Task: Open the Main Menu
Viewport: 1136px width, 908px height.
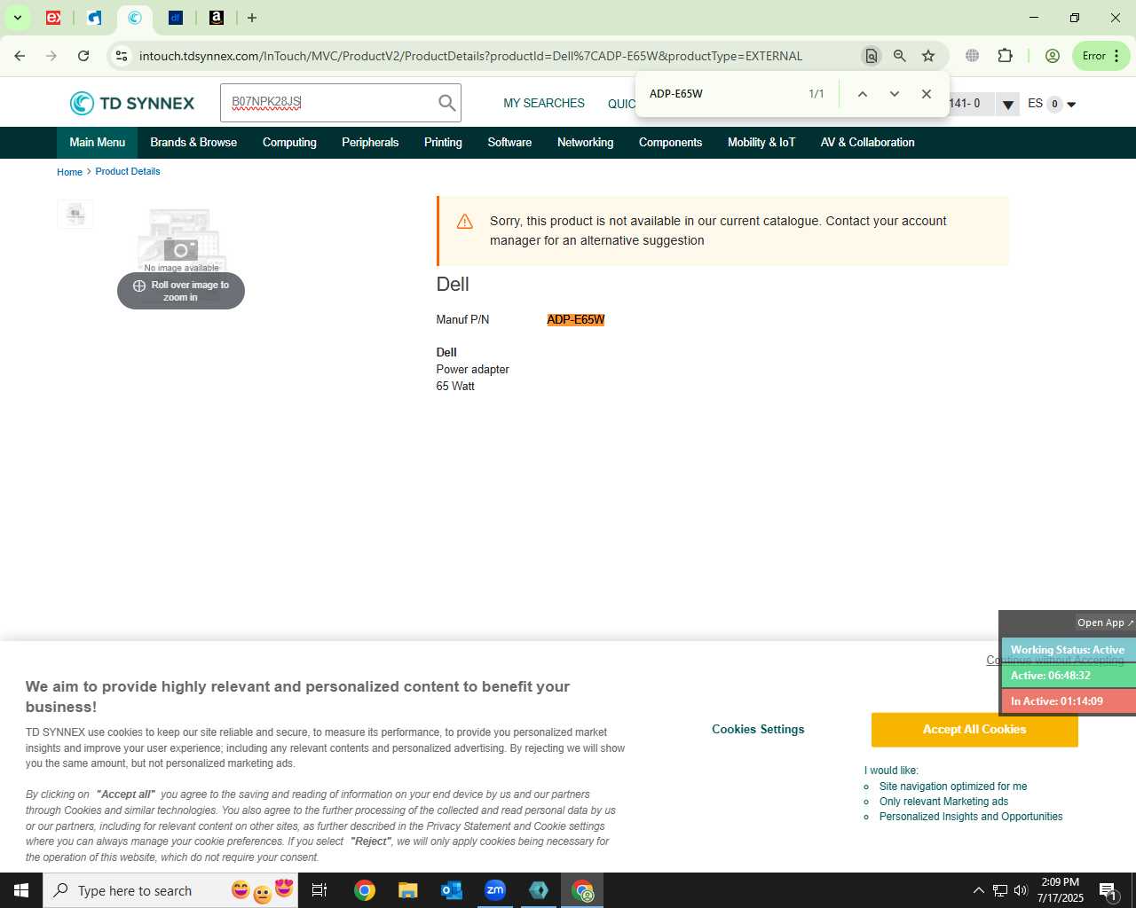Action: tap(98, 143)
